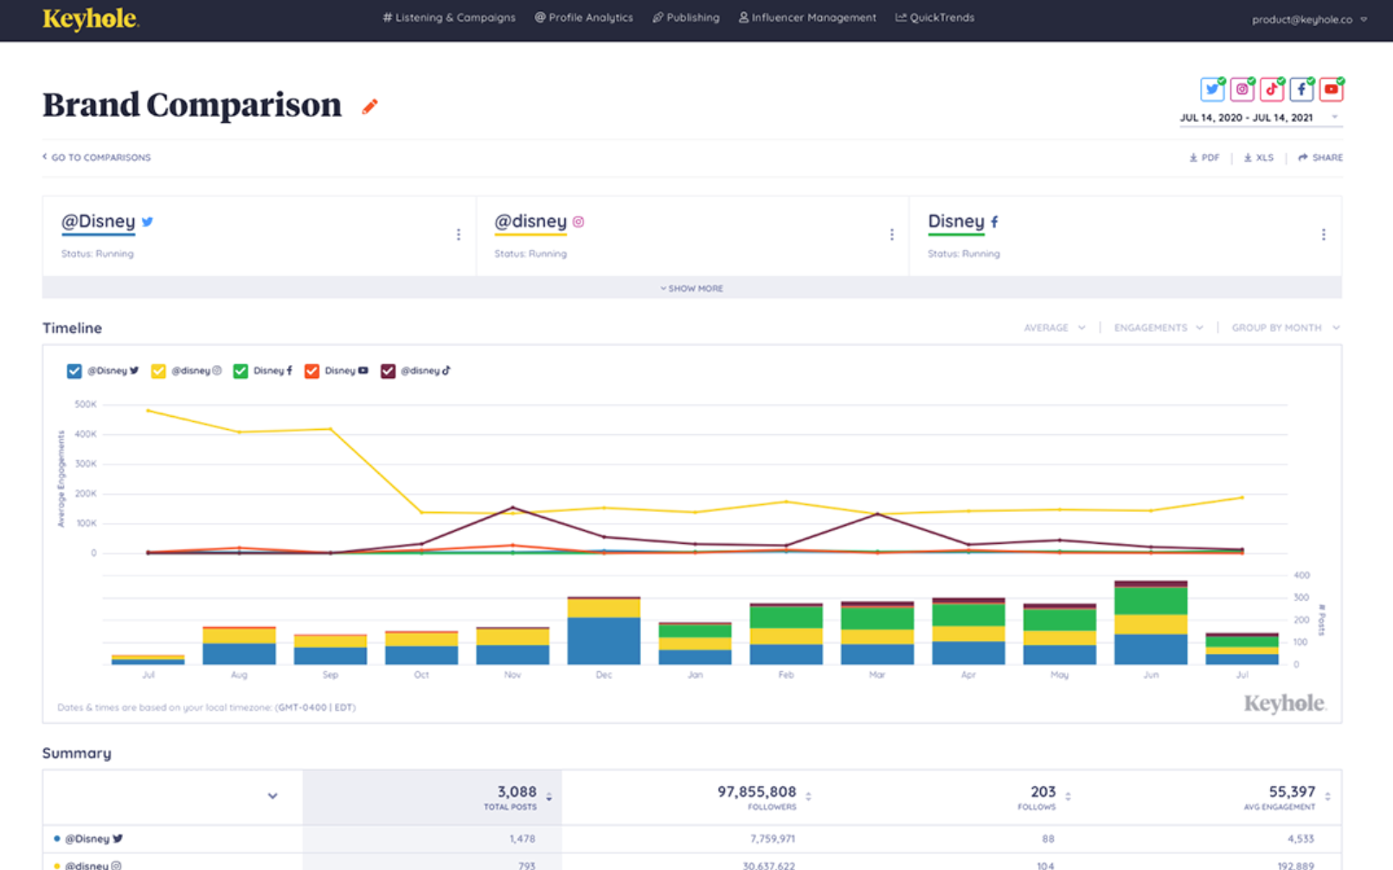Image resolution: width=1393 pixels, height=870 pixels.
Task: Click the 7,759,971 followers cell
Action: [773, 839]
